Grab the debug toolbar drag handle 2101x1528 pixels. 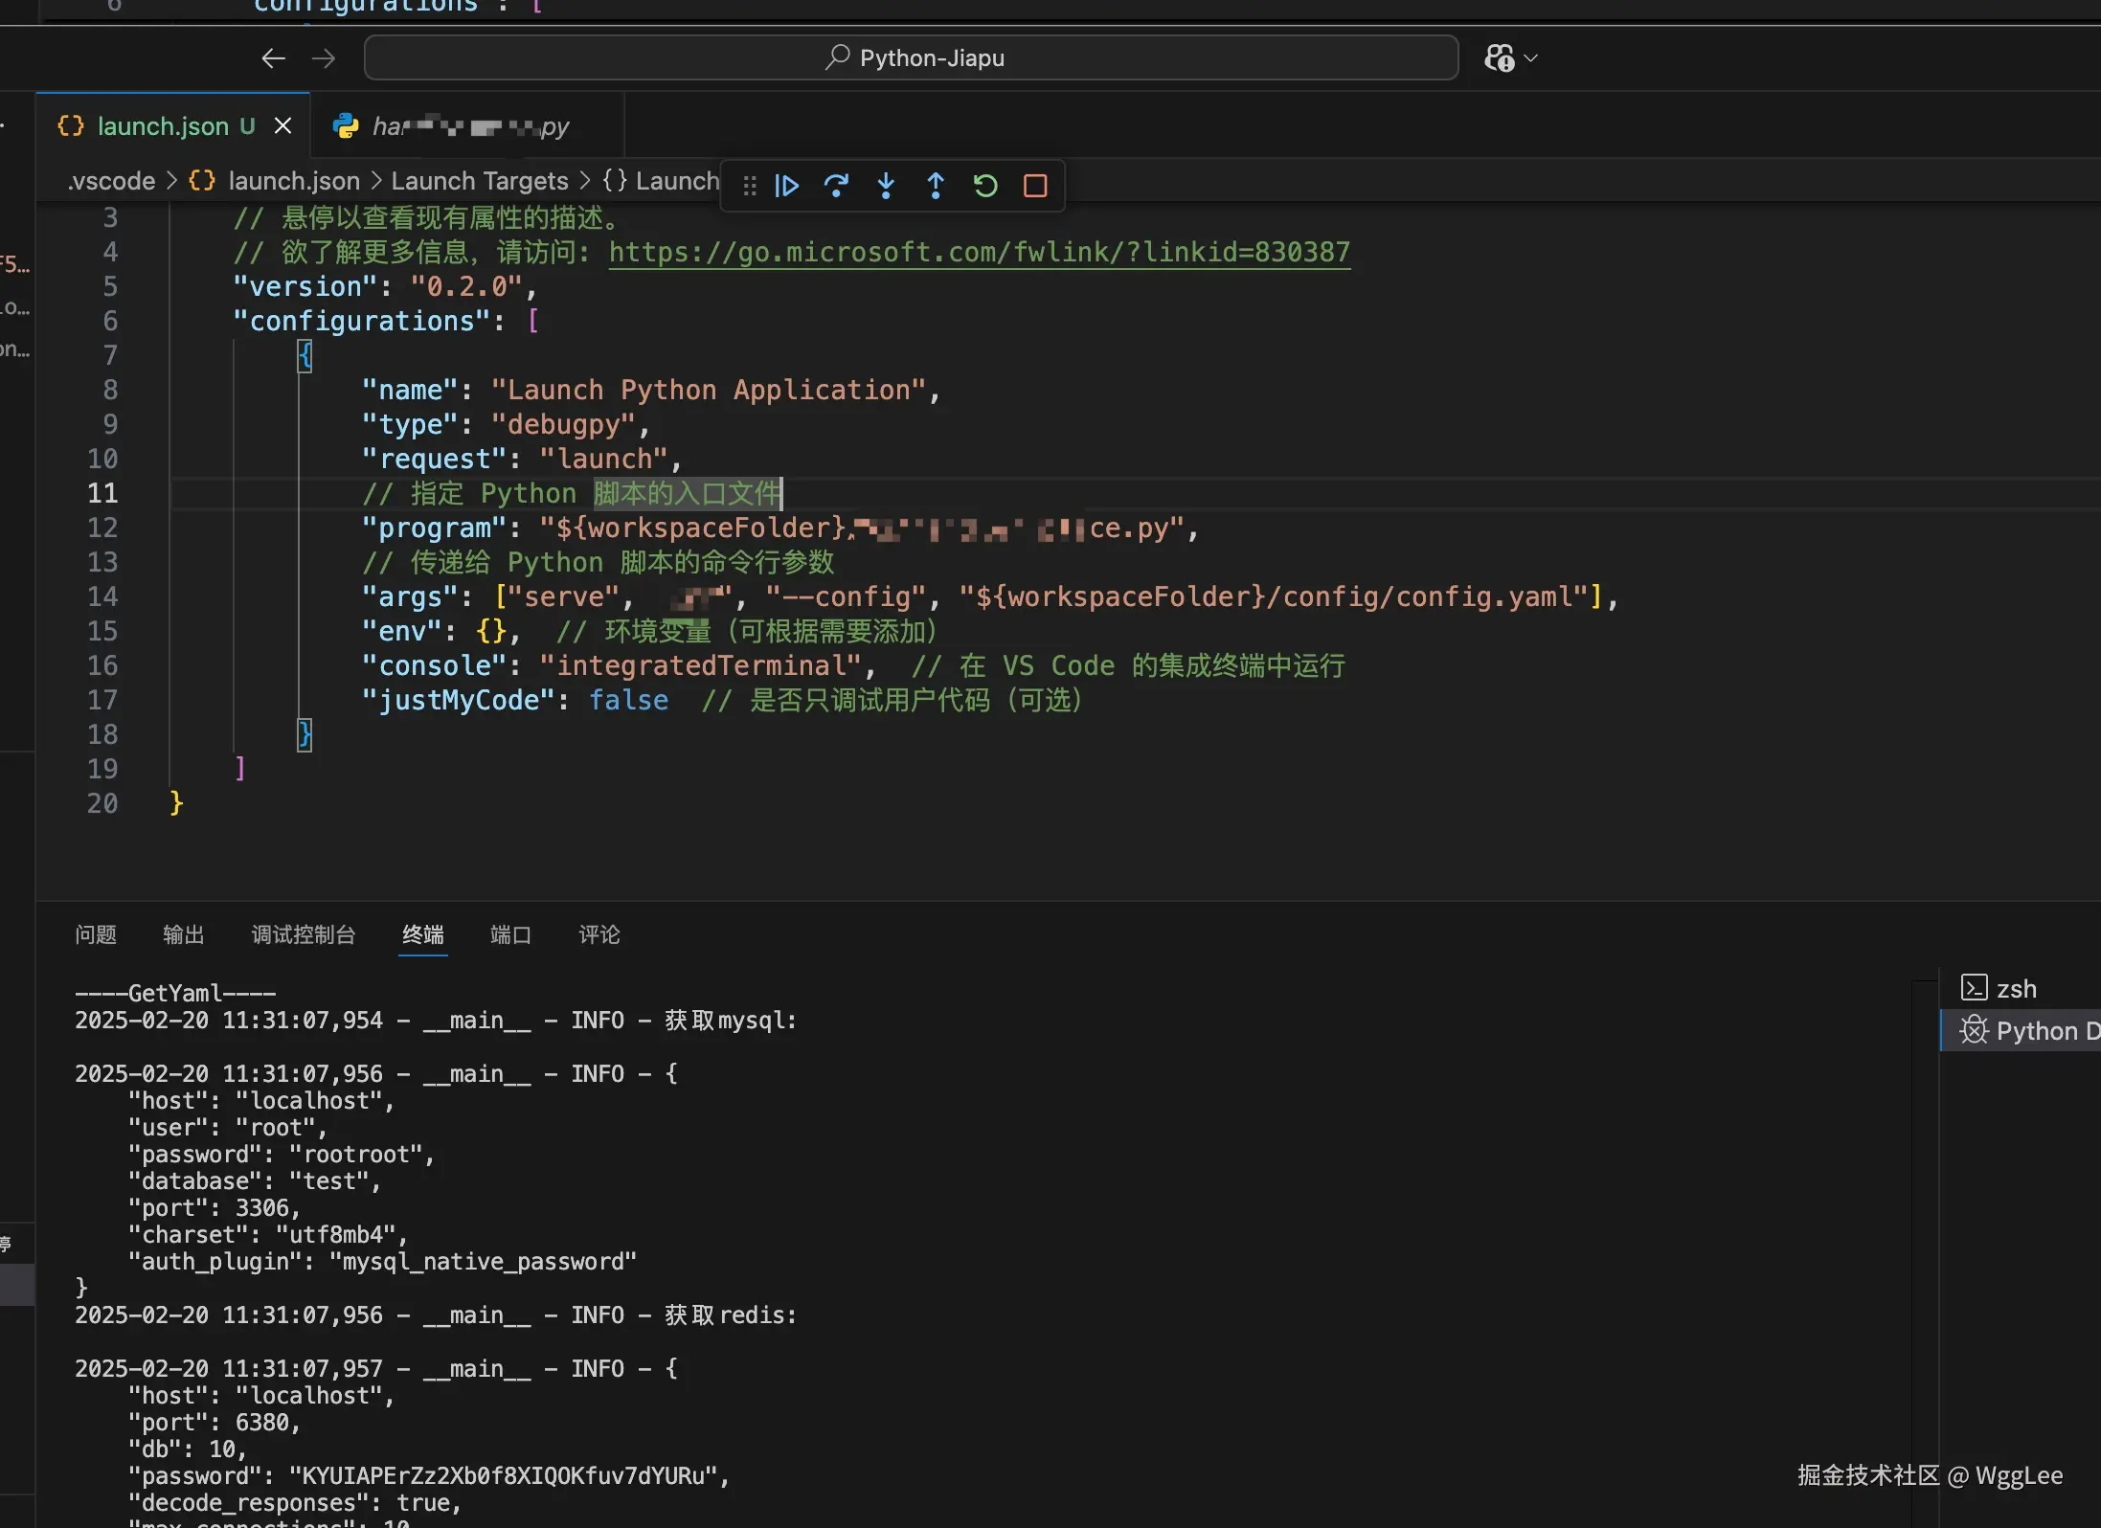(x=750, y=185)
